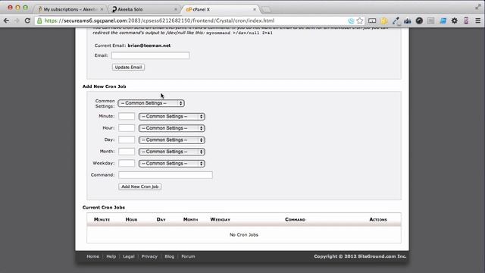Click the Month column header
485x273 pixels.
click(x=190, y=219)
